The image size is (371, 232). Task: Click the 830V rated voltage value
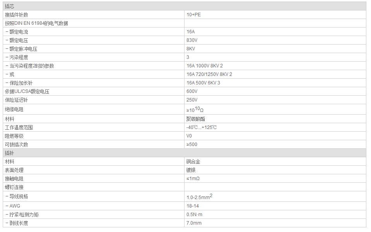click(192, 40)
